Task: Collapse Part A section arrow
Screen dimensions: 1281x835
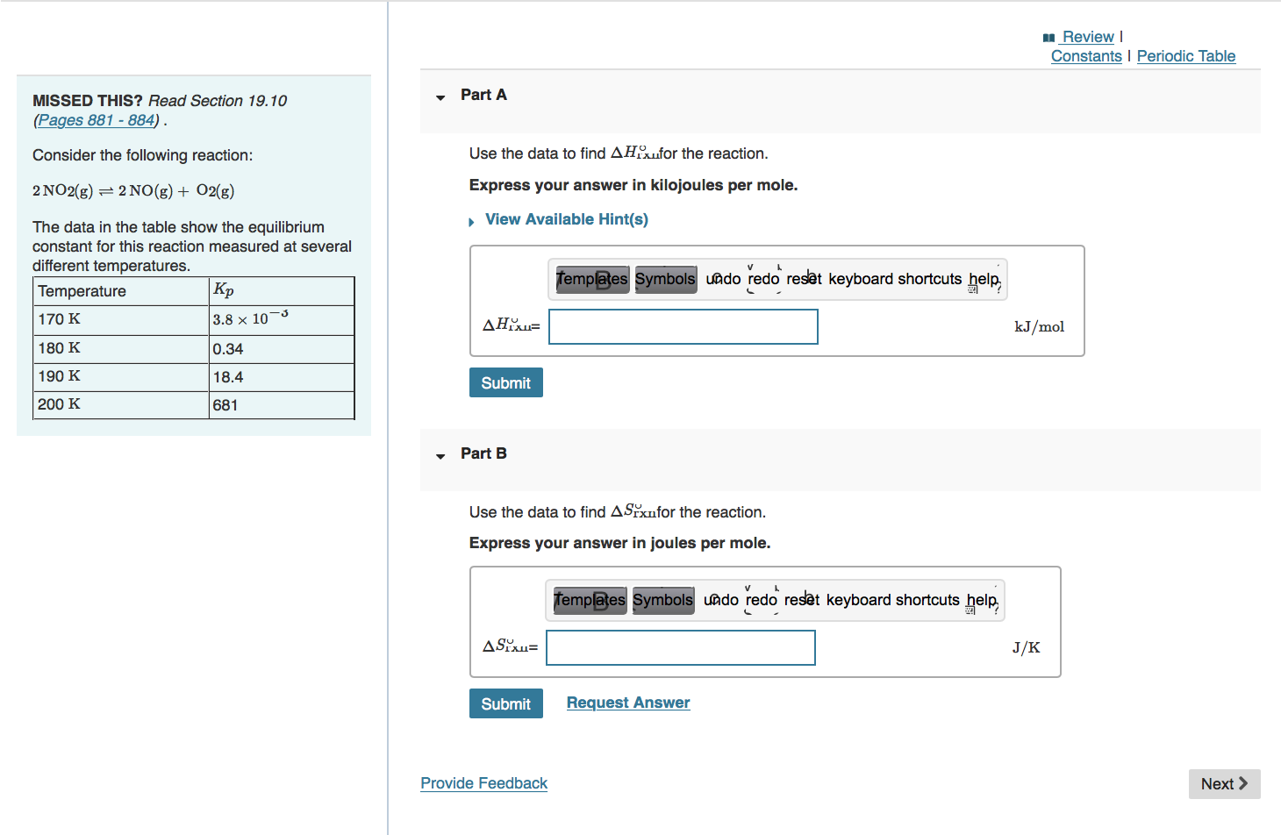Action: click(440, 96)
